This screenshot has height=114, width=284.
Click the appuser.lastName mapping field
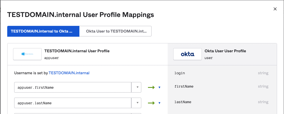point(72,103)
